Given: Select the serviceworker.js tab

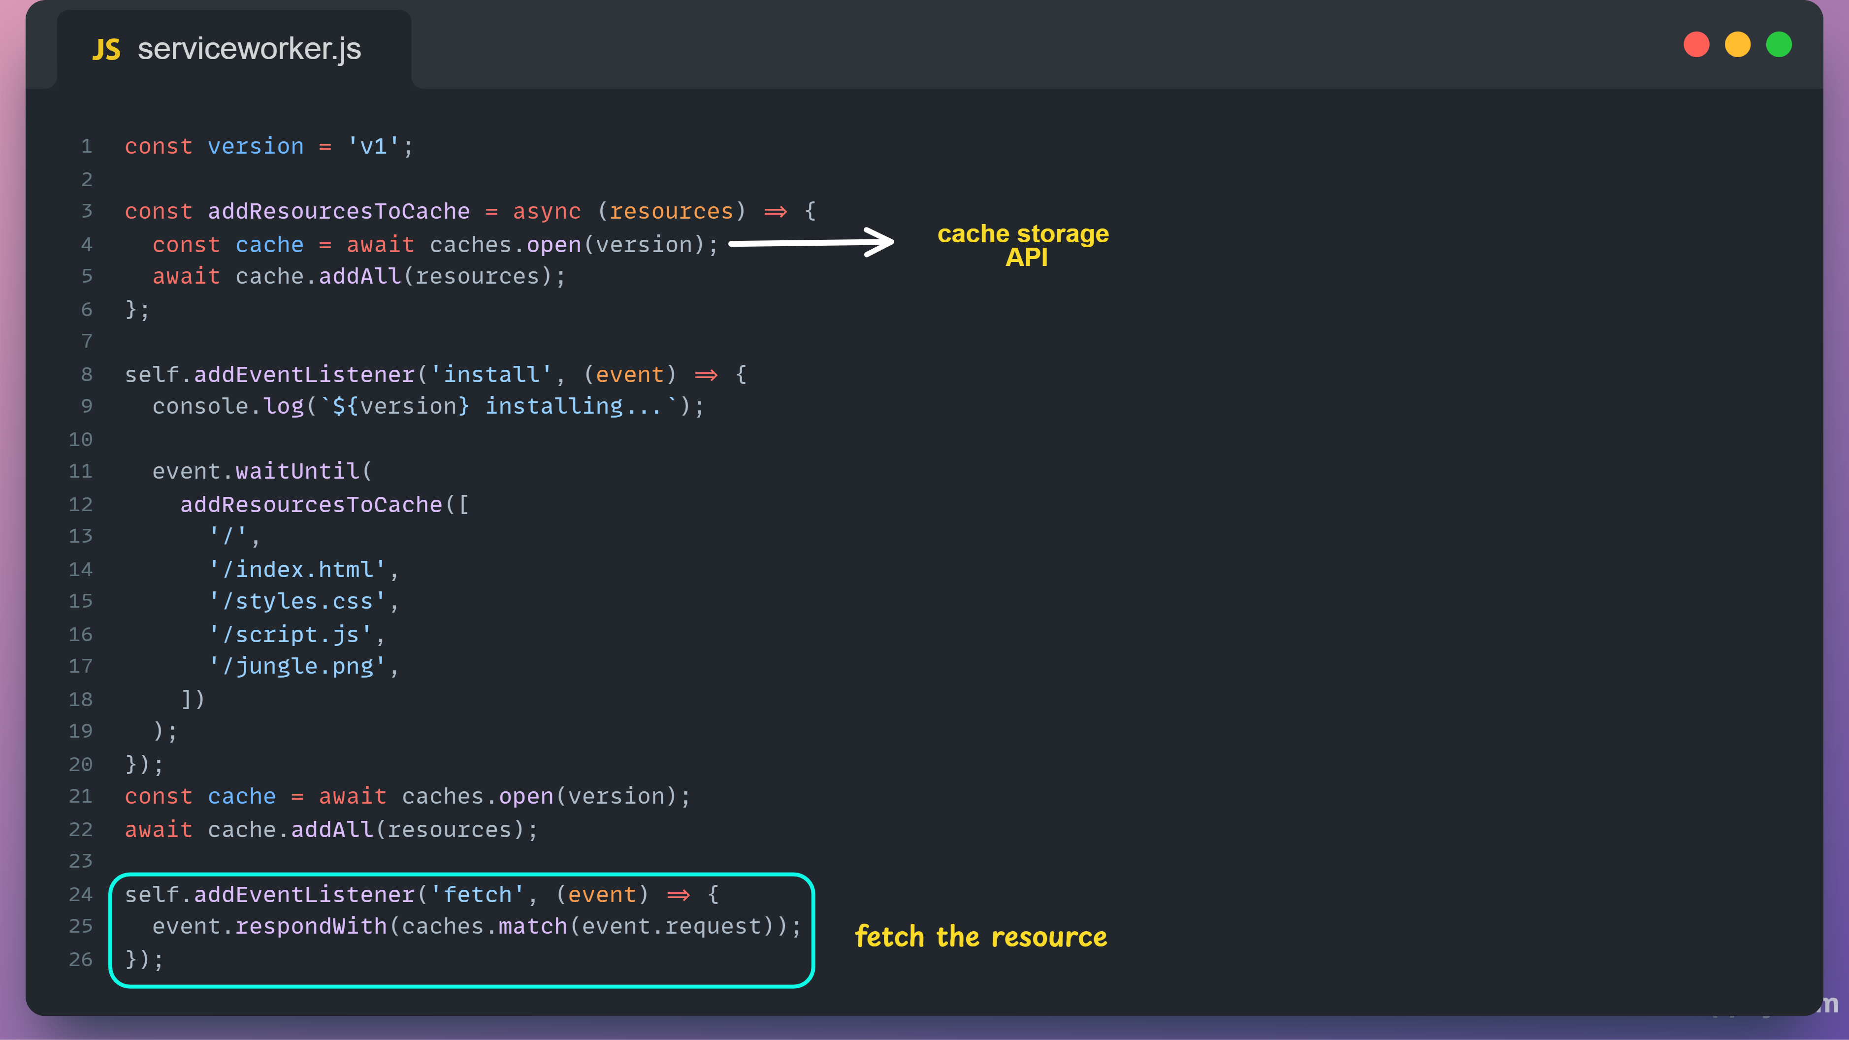Looking at the screenshot, I should pos(234,49).
